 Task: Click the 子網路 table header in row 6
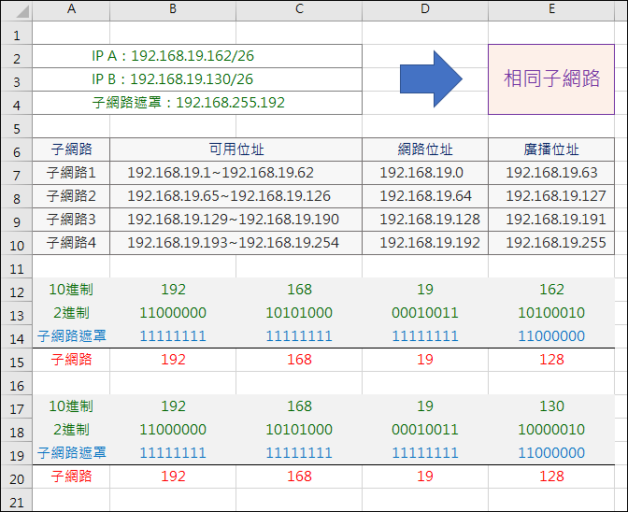(x=71, y=149)
